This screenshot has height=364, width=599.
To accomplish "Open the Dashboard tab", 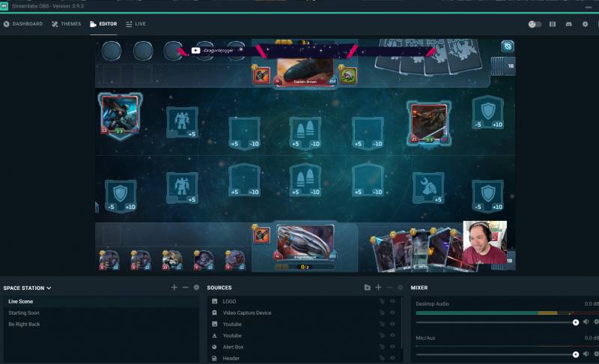I will tap(23, 24).
